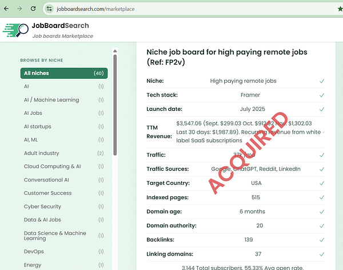
Task: Reload the page with refresh icon
Action: [x=33, y=9]
